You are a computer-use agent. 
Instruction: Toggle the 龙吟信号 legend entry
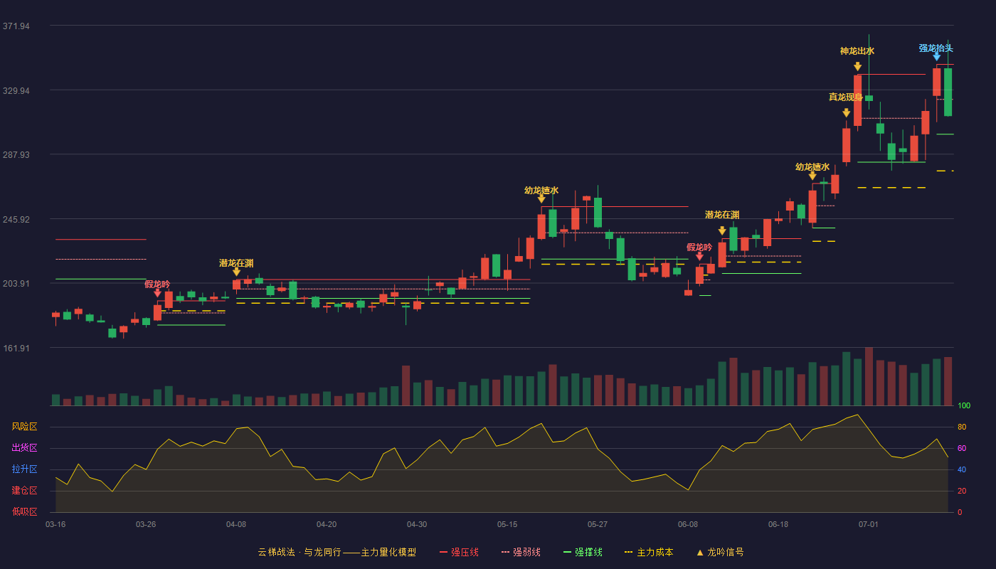[719, 552]
